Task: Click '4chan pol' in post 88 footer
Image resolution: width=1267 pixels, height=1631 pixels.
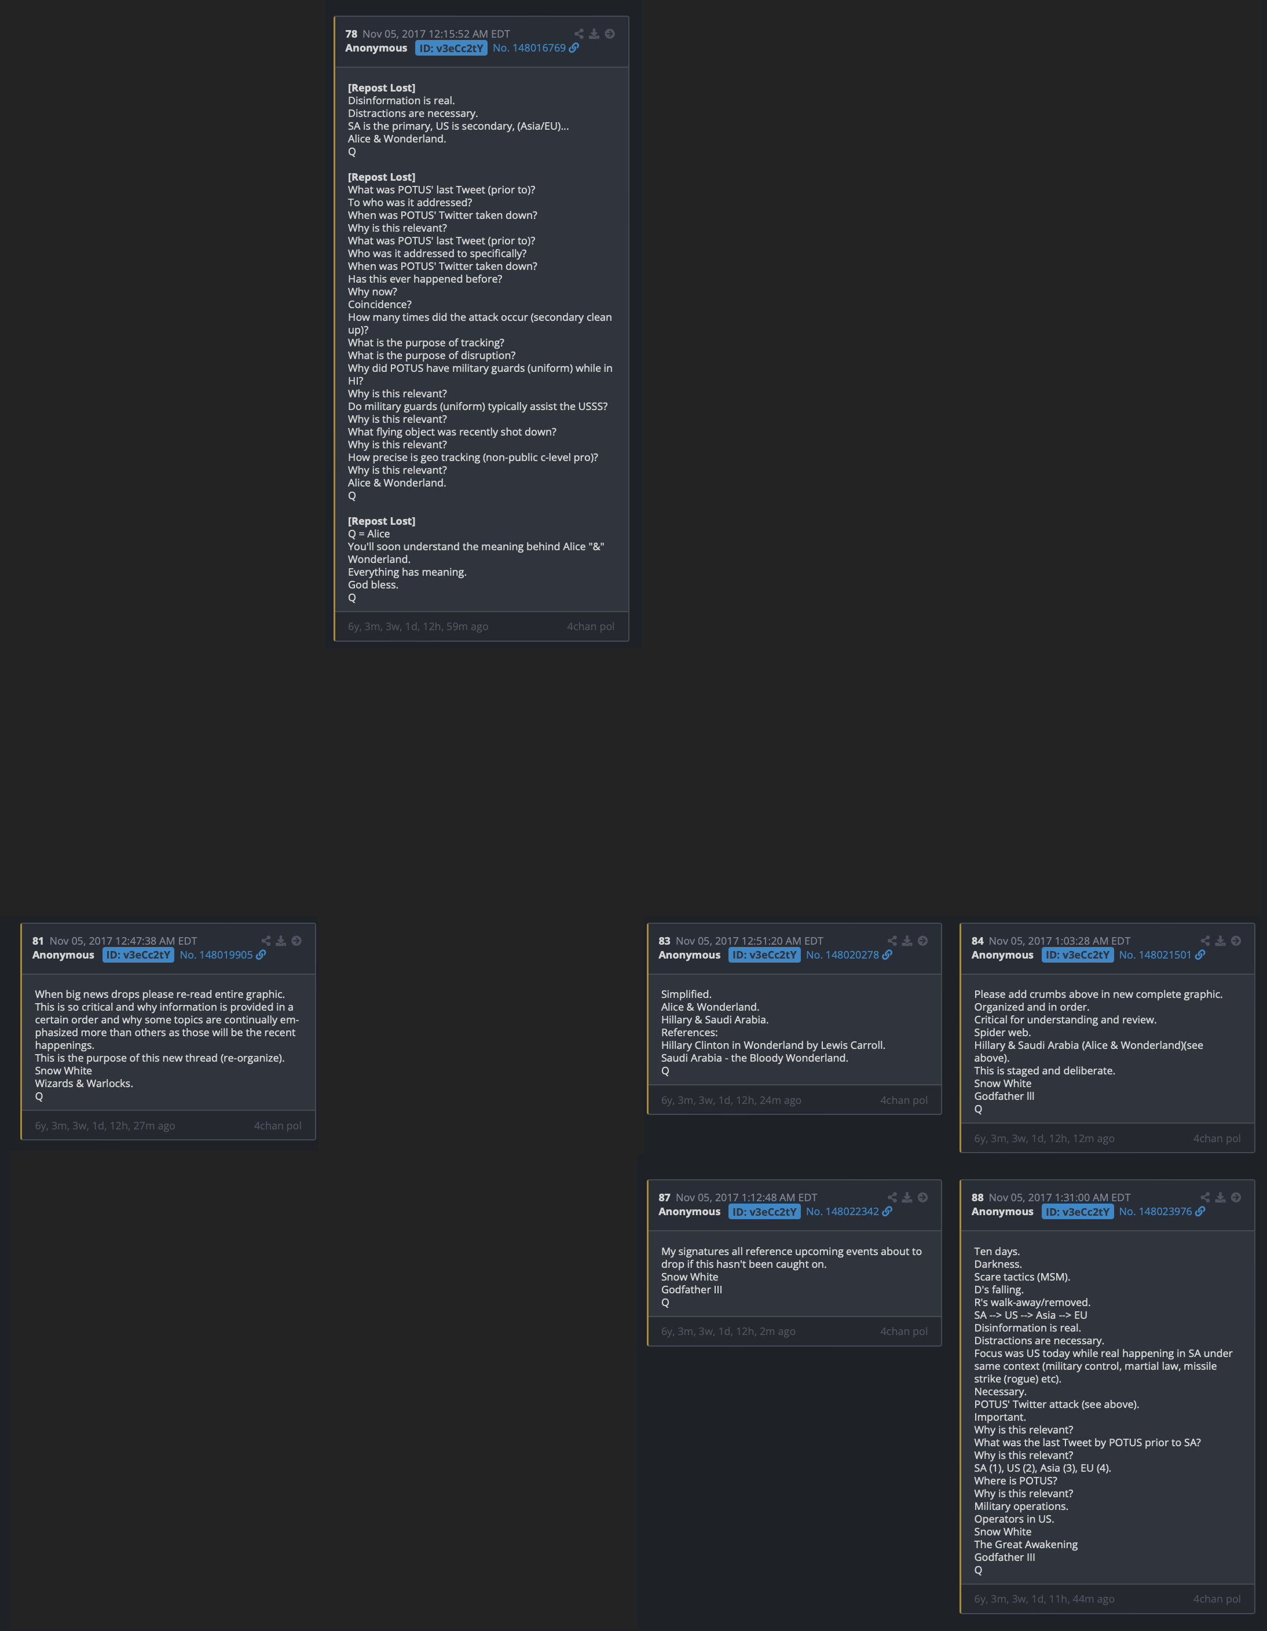Action: pos(1217,1599)
